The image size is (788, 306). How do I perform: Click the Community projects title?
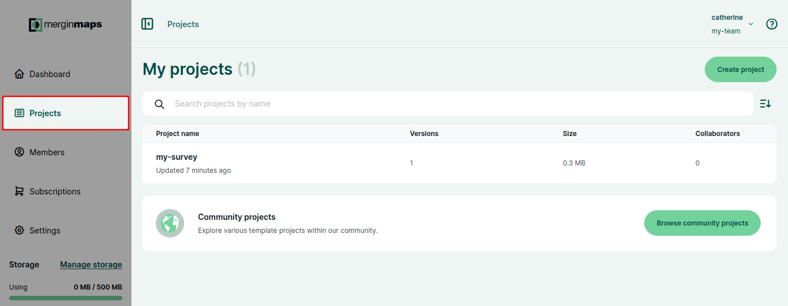pyautogui.click(x=237, y=217)
